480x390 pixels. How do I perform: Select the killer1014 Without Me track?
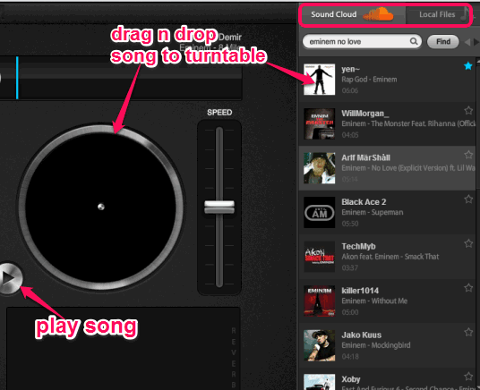[387, 301]
